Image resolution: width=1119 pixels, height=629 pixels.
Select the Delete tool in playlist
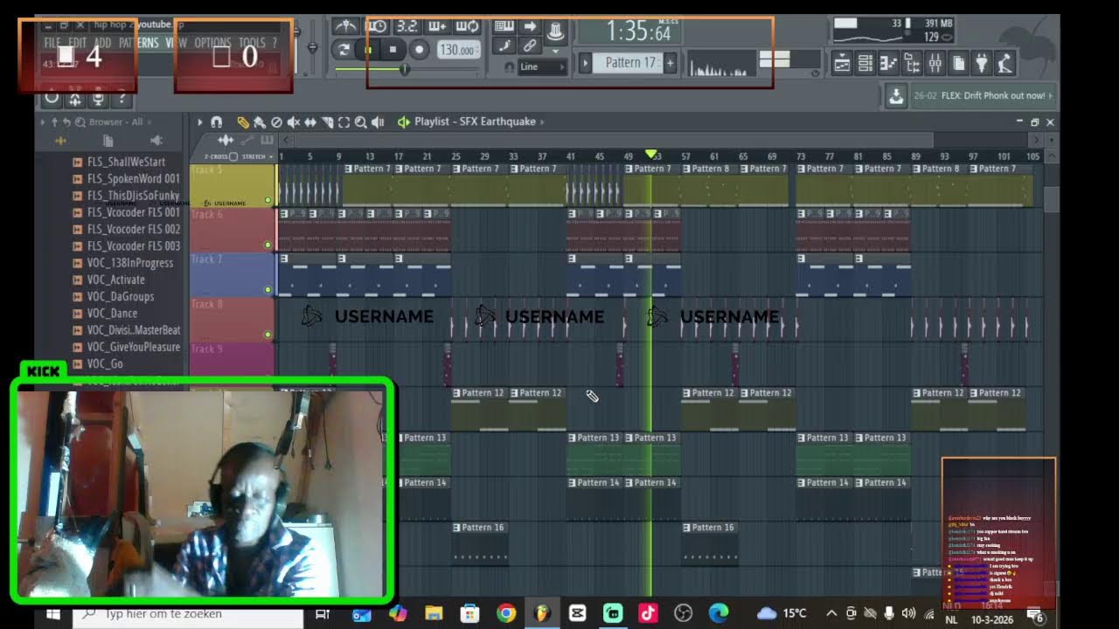[x=276, y=122]
